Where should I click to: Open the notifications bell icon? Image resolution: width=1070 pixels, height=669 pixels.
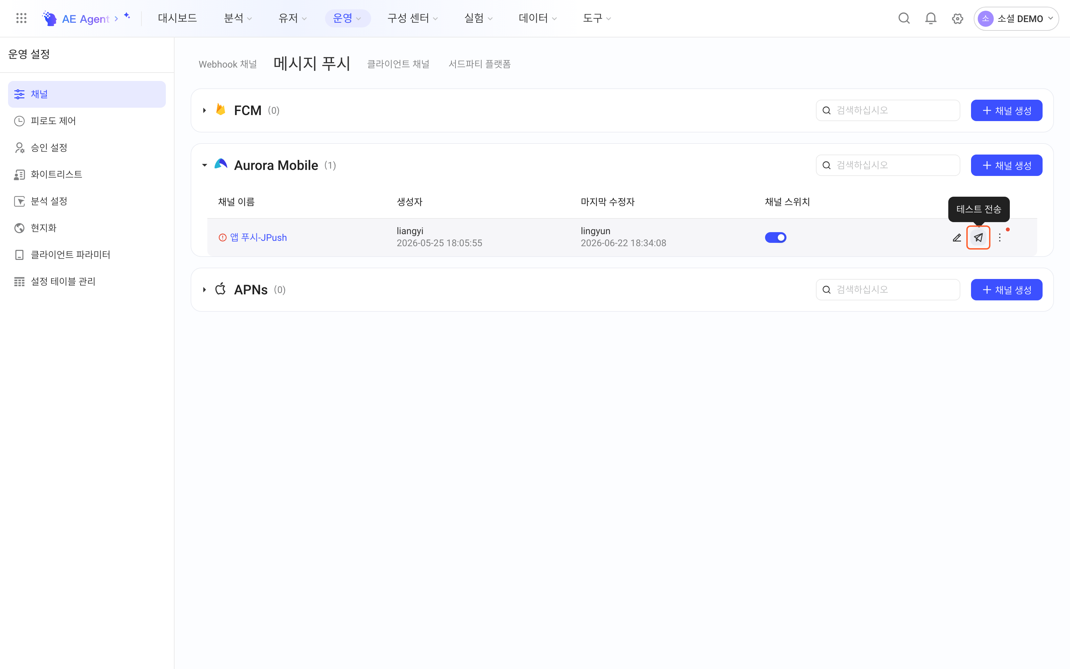[931, 18]
